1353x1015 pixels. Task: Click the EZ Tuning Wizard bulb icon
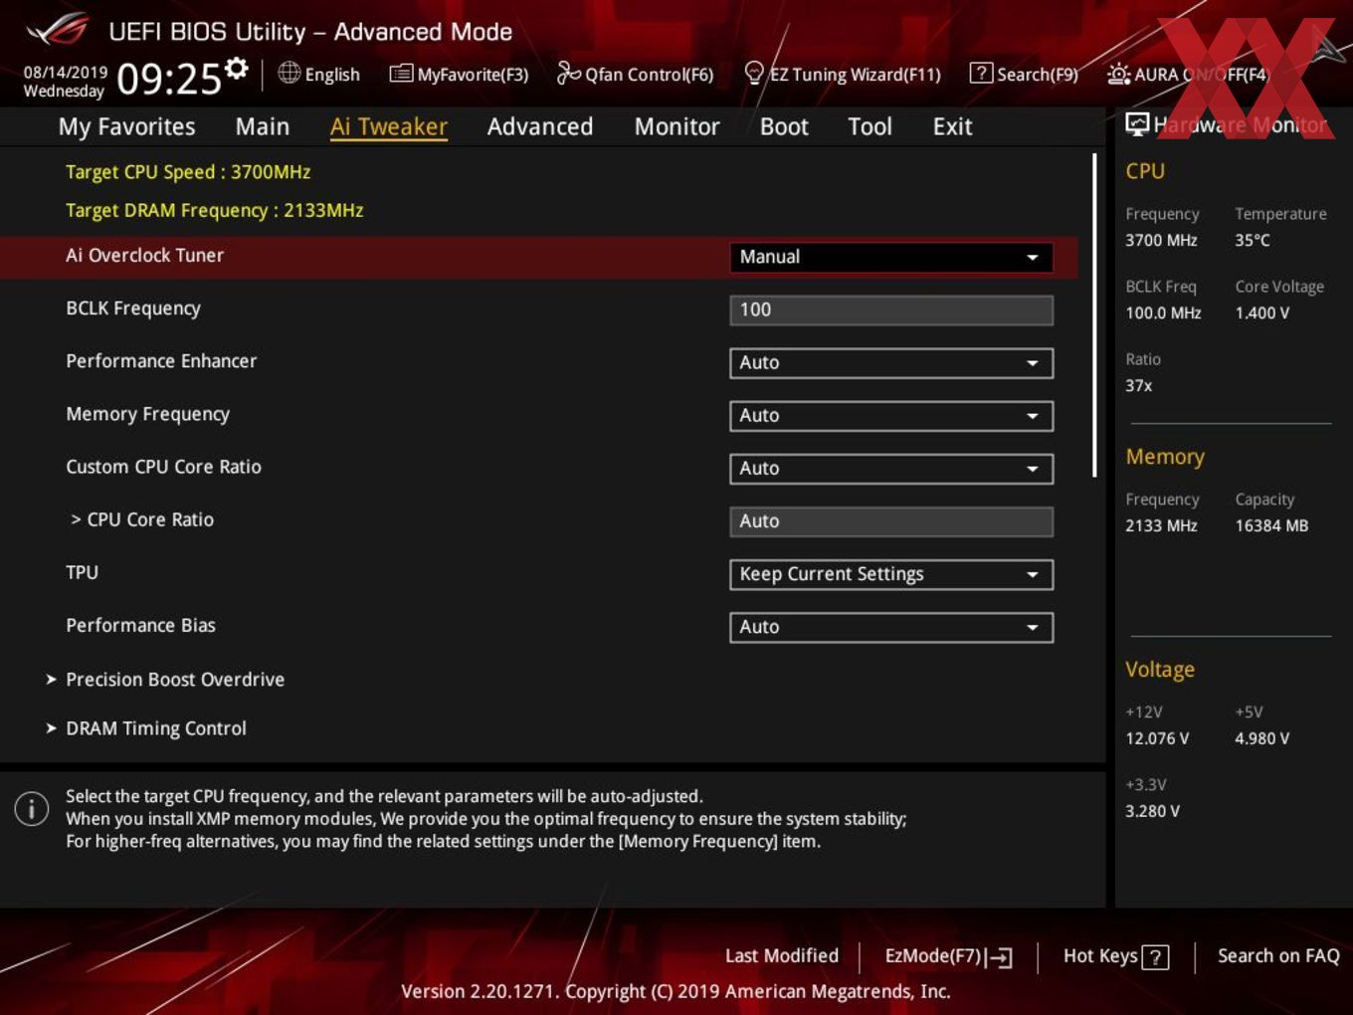754,73
